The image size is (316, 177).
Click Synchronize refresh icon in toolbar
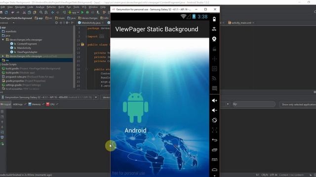pos(6,12)
